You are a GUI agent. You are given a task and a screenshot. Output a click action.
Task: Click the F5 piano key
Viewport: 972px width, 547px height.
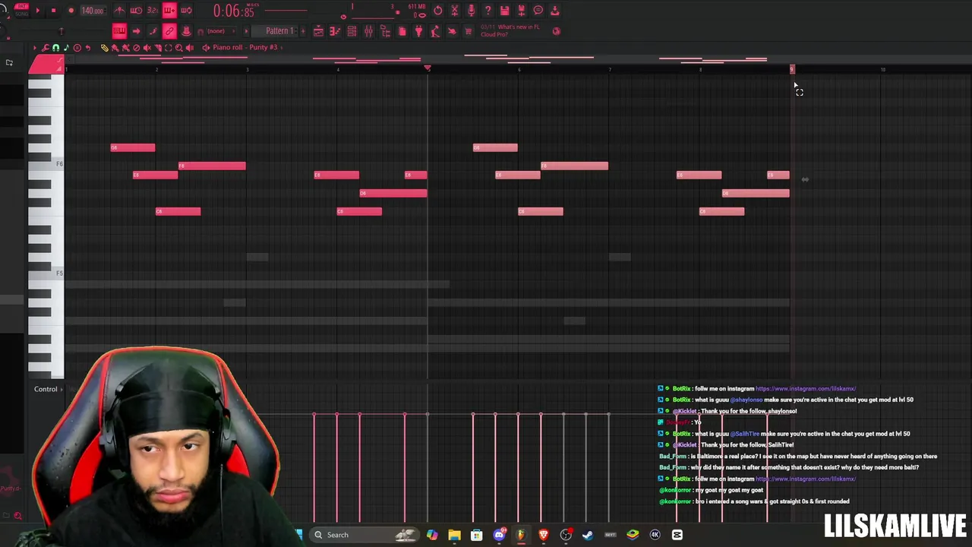coord(46,273)
